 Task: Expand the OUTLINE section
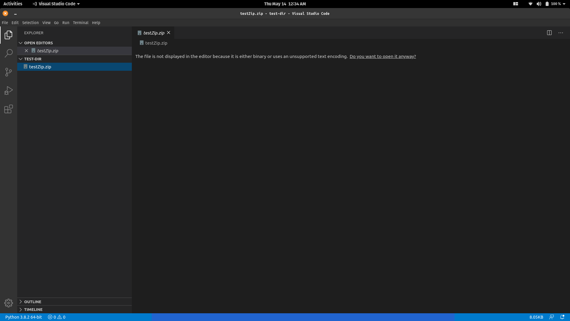click(x=20, y=301)
